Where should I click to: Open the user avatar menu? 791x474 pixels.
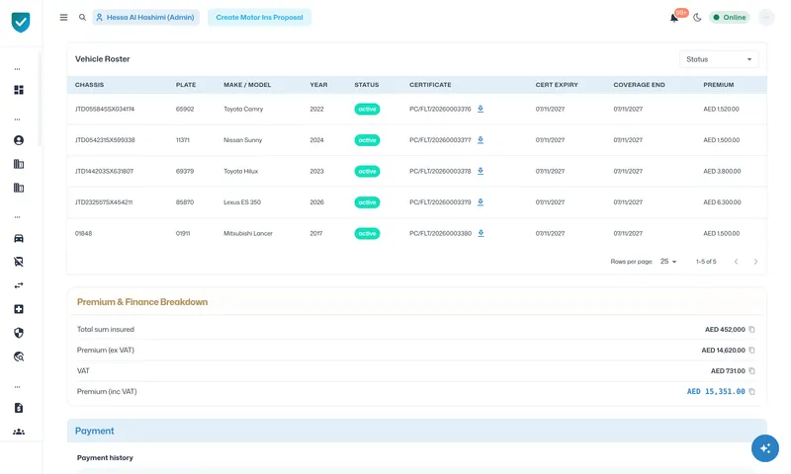coord(766,18)
